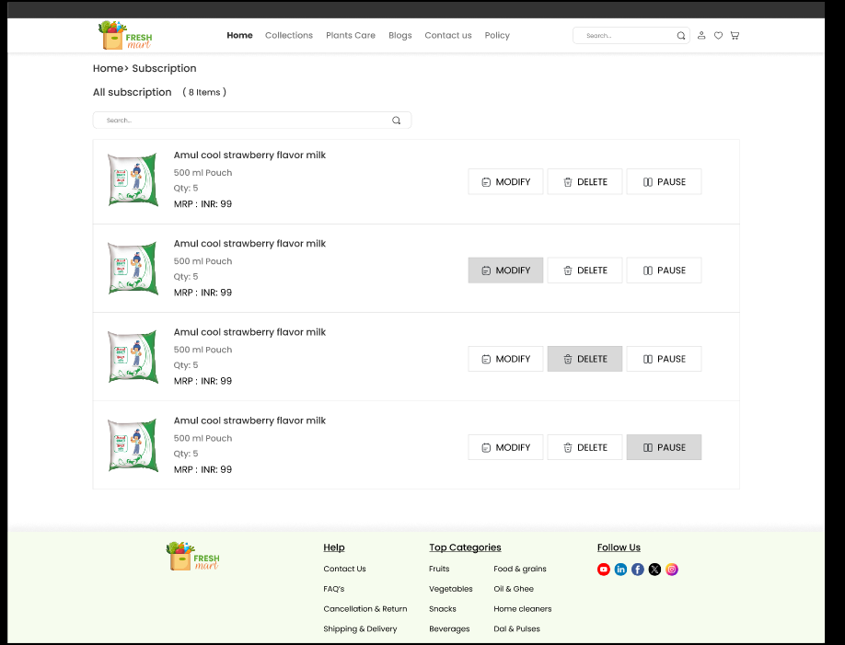Open the Collections nav item
The width and height of the screenshot is (845, 645).
pyautogui.click(x=289, y=35)
